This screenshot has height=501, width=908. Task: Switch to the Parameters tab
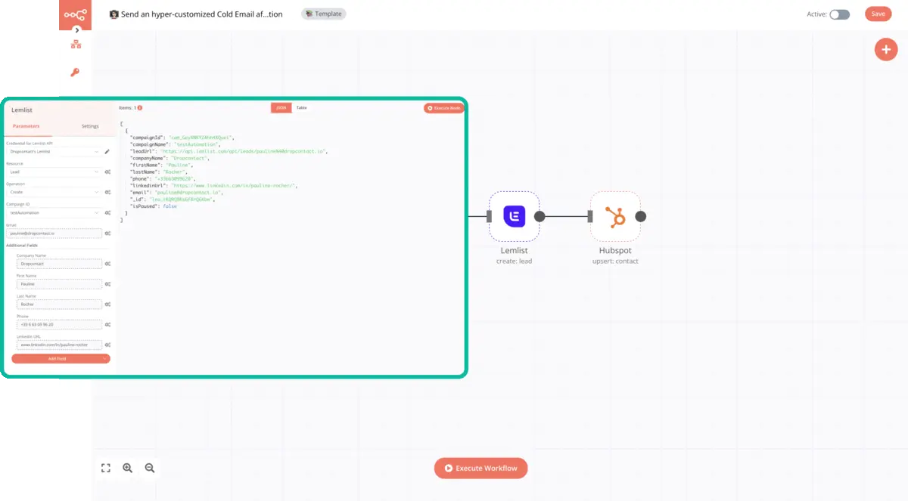pos(26,126)
